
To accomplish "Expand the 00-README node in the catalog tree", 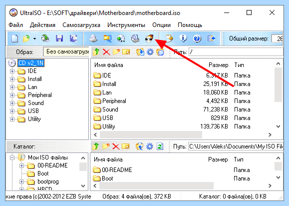I will (21, 165).
